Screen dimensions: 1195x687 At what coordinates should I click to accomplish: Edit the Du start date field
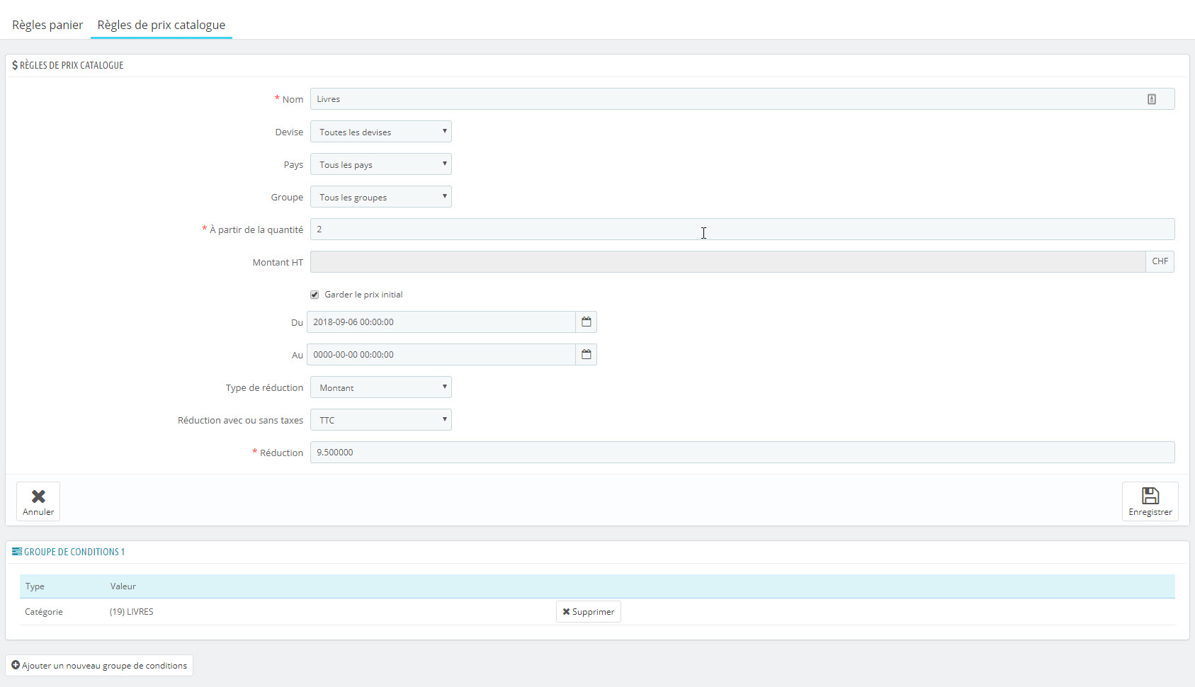pyautogui.click(x=441, y=322)
